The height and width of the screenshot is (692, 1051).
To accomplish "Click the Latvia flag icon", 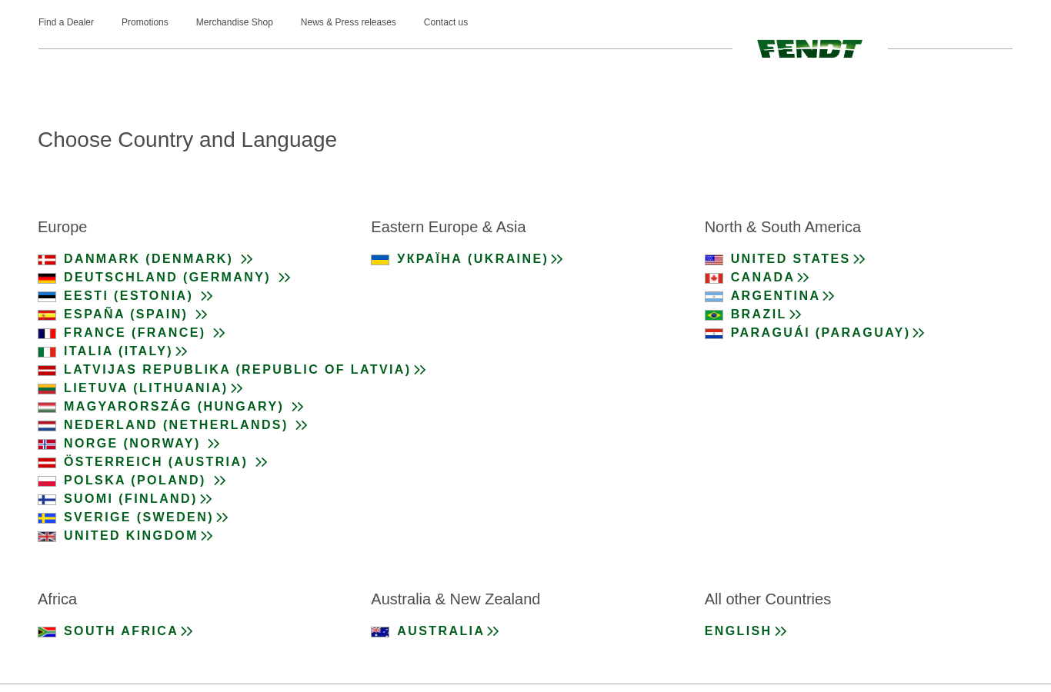I will click(x=47, y=371).
